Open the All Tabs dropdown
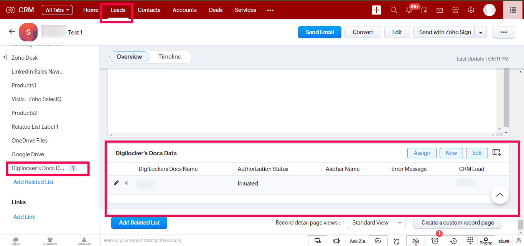The image size is (524, 246). pos(57,10)
